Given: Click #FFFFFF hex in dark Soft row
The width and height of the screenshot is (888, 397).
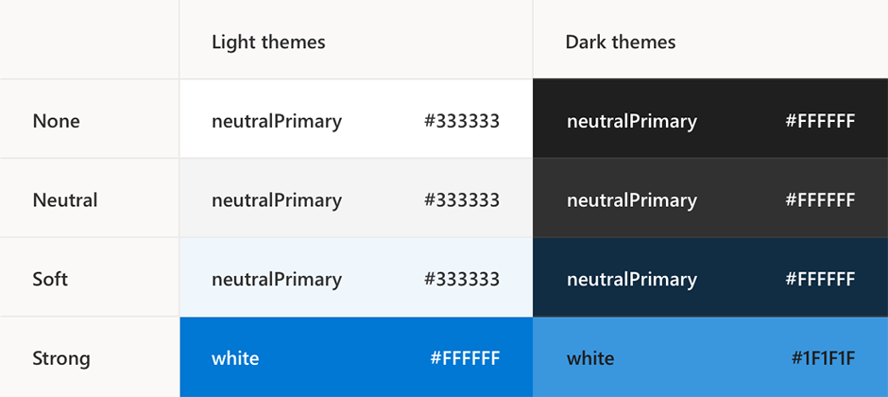Looking at the screenshot, I should point(820,279).
